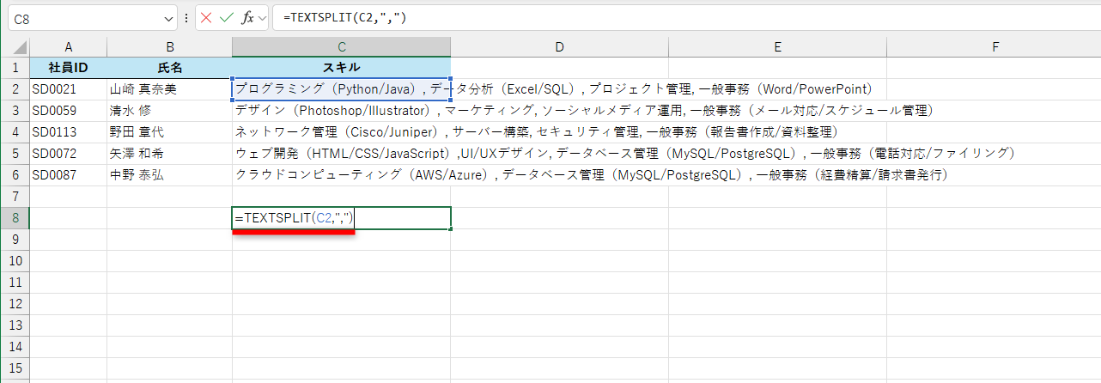
Task: Select the name cell 清水 修
Action: click(169, 111)
